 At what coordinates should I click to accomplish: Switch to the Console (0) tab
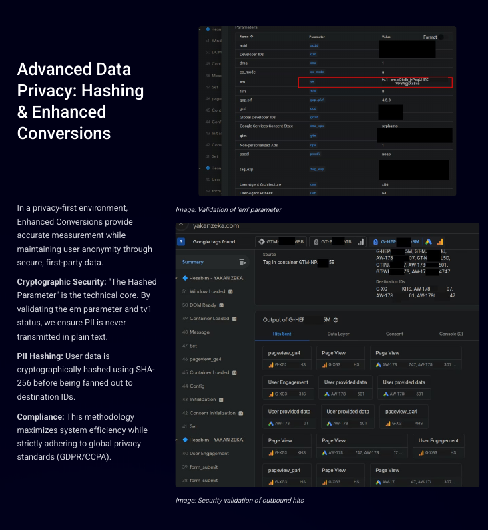(x=451, y=334)
